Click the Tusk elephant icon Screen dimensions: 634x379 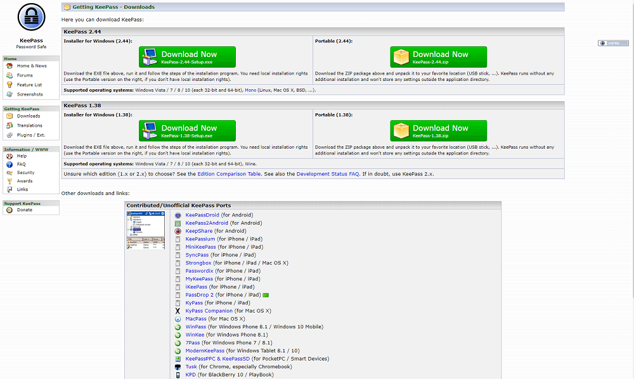click(178, 367)
